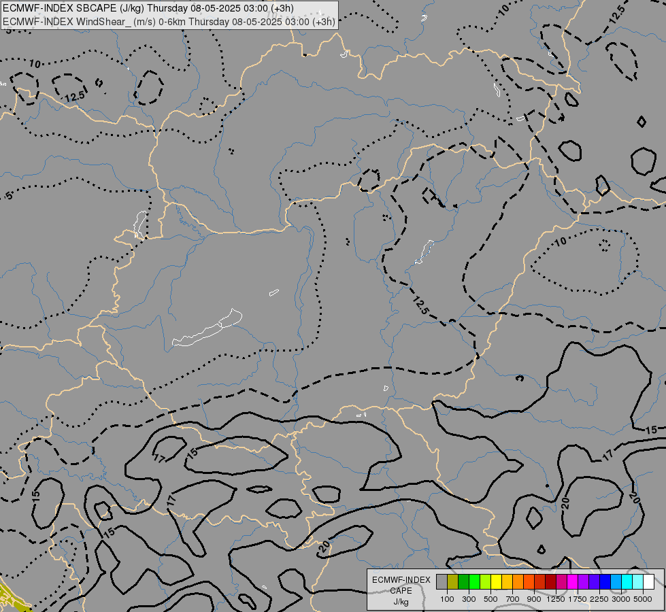
Task: Pick the bright cyan legend swatch
Action: click(627, 581)
